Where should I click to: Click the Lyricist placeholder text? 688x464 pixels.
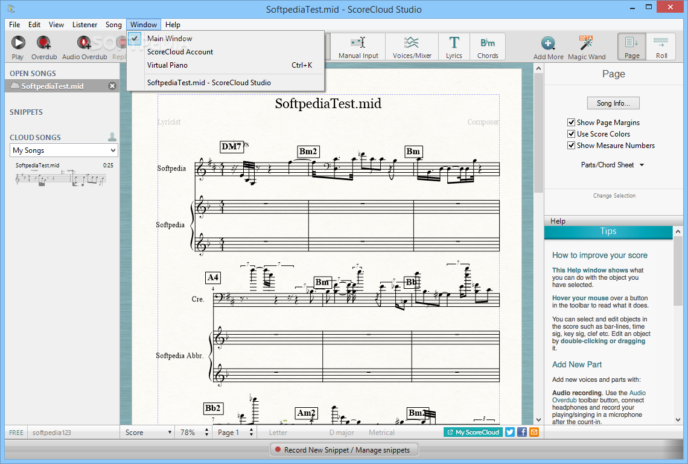coord(170,121)
